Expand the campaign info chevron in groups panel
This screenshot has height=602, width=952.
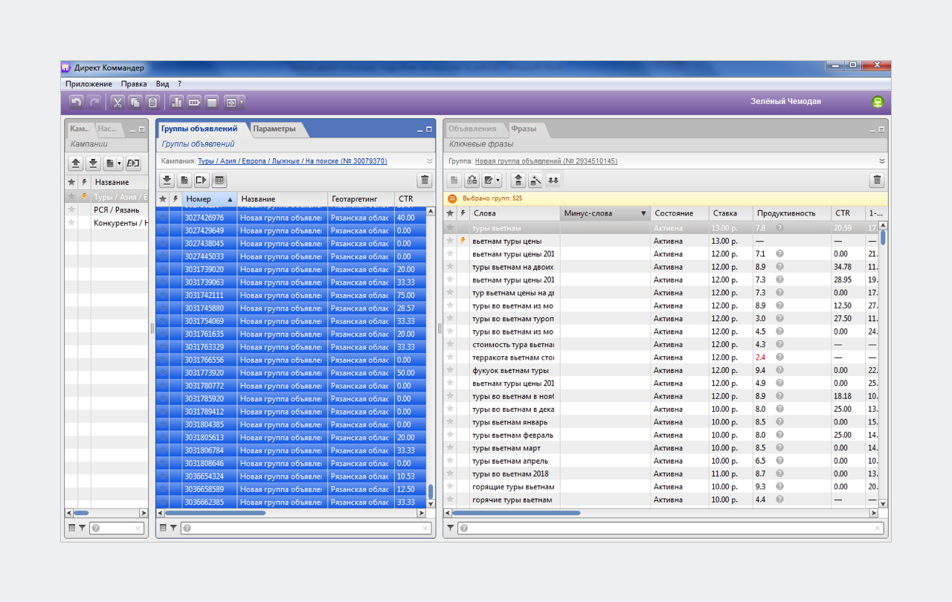[429, 161]
